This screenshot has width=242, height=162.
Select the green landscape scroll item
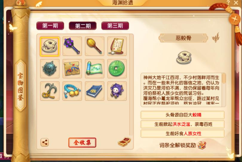pyautogui.click(x=94, y=68)
